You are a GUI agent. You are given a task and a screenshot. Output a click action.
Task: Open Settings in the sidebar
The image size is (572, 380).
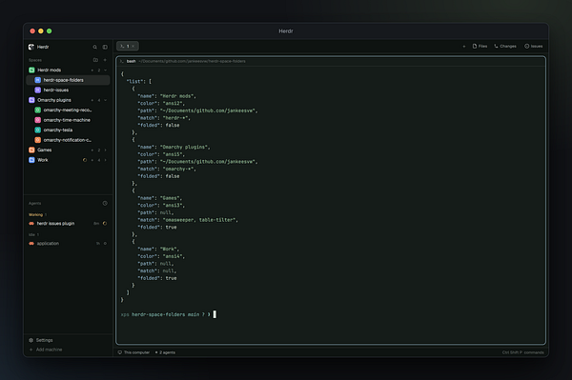coord(41,340)
